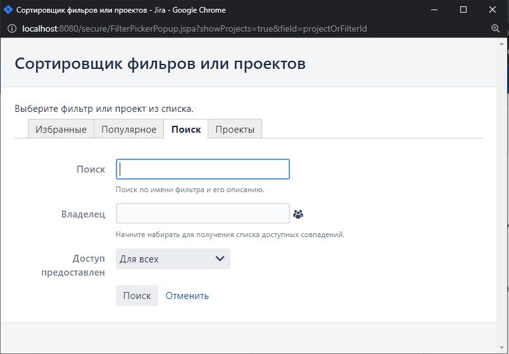
Task: Click the scrollbar up arrow
Action: click(x=501, y=44)
